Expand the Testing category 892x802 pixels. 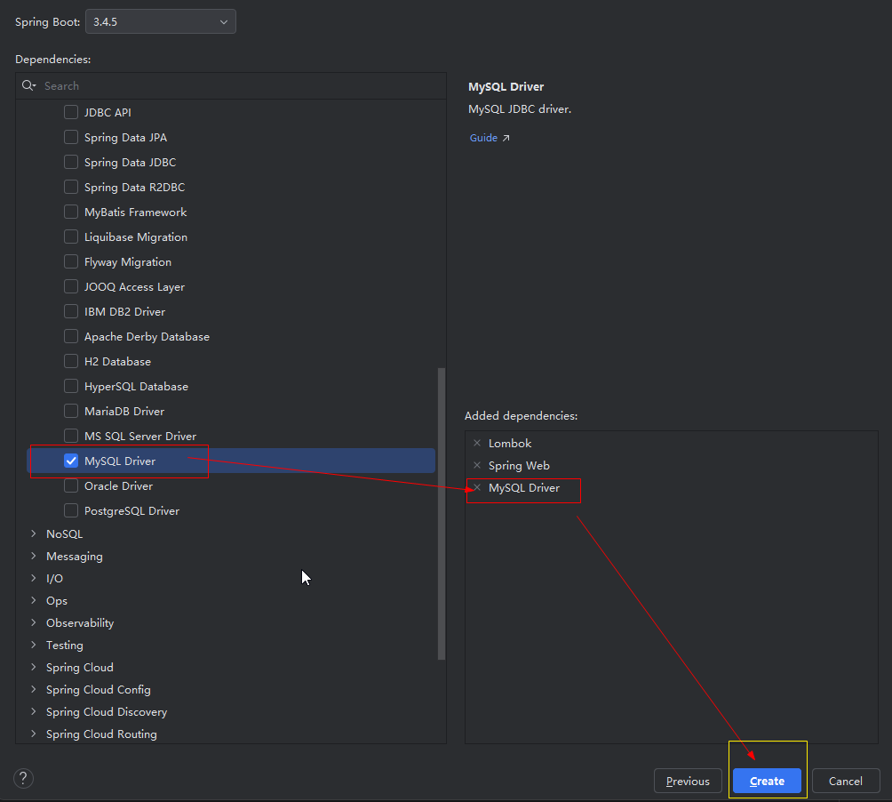click(34, 645)
